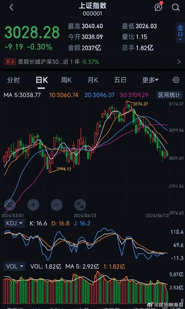This screenshot has width=185, height=309.
Task: Open the 更多 dropdown menu
Action: coord(150,80)
